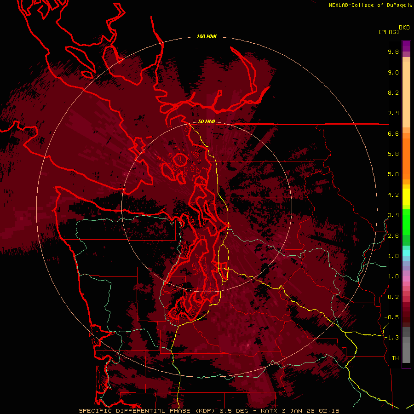Screen dimensions: 414x414
Task: Click the 1.8 value on color scale
Action: [393, 256]
